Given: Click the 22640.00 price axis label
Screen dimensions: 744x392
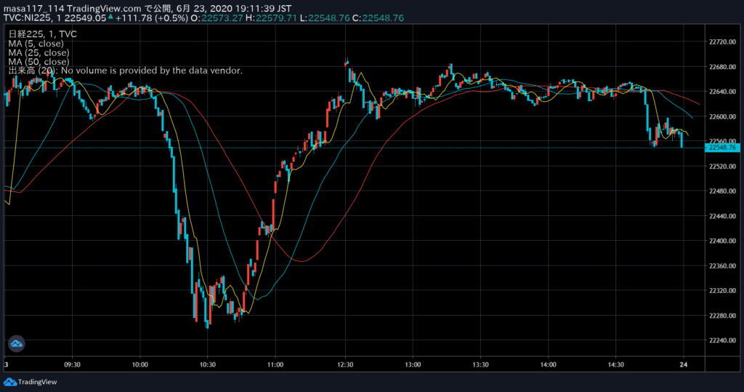Looking at the screenshot, I should coord(722,92).
